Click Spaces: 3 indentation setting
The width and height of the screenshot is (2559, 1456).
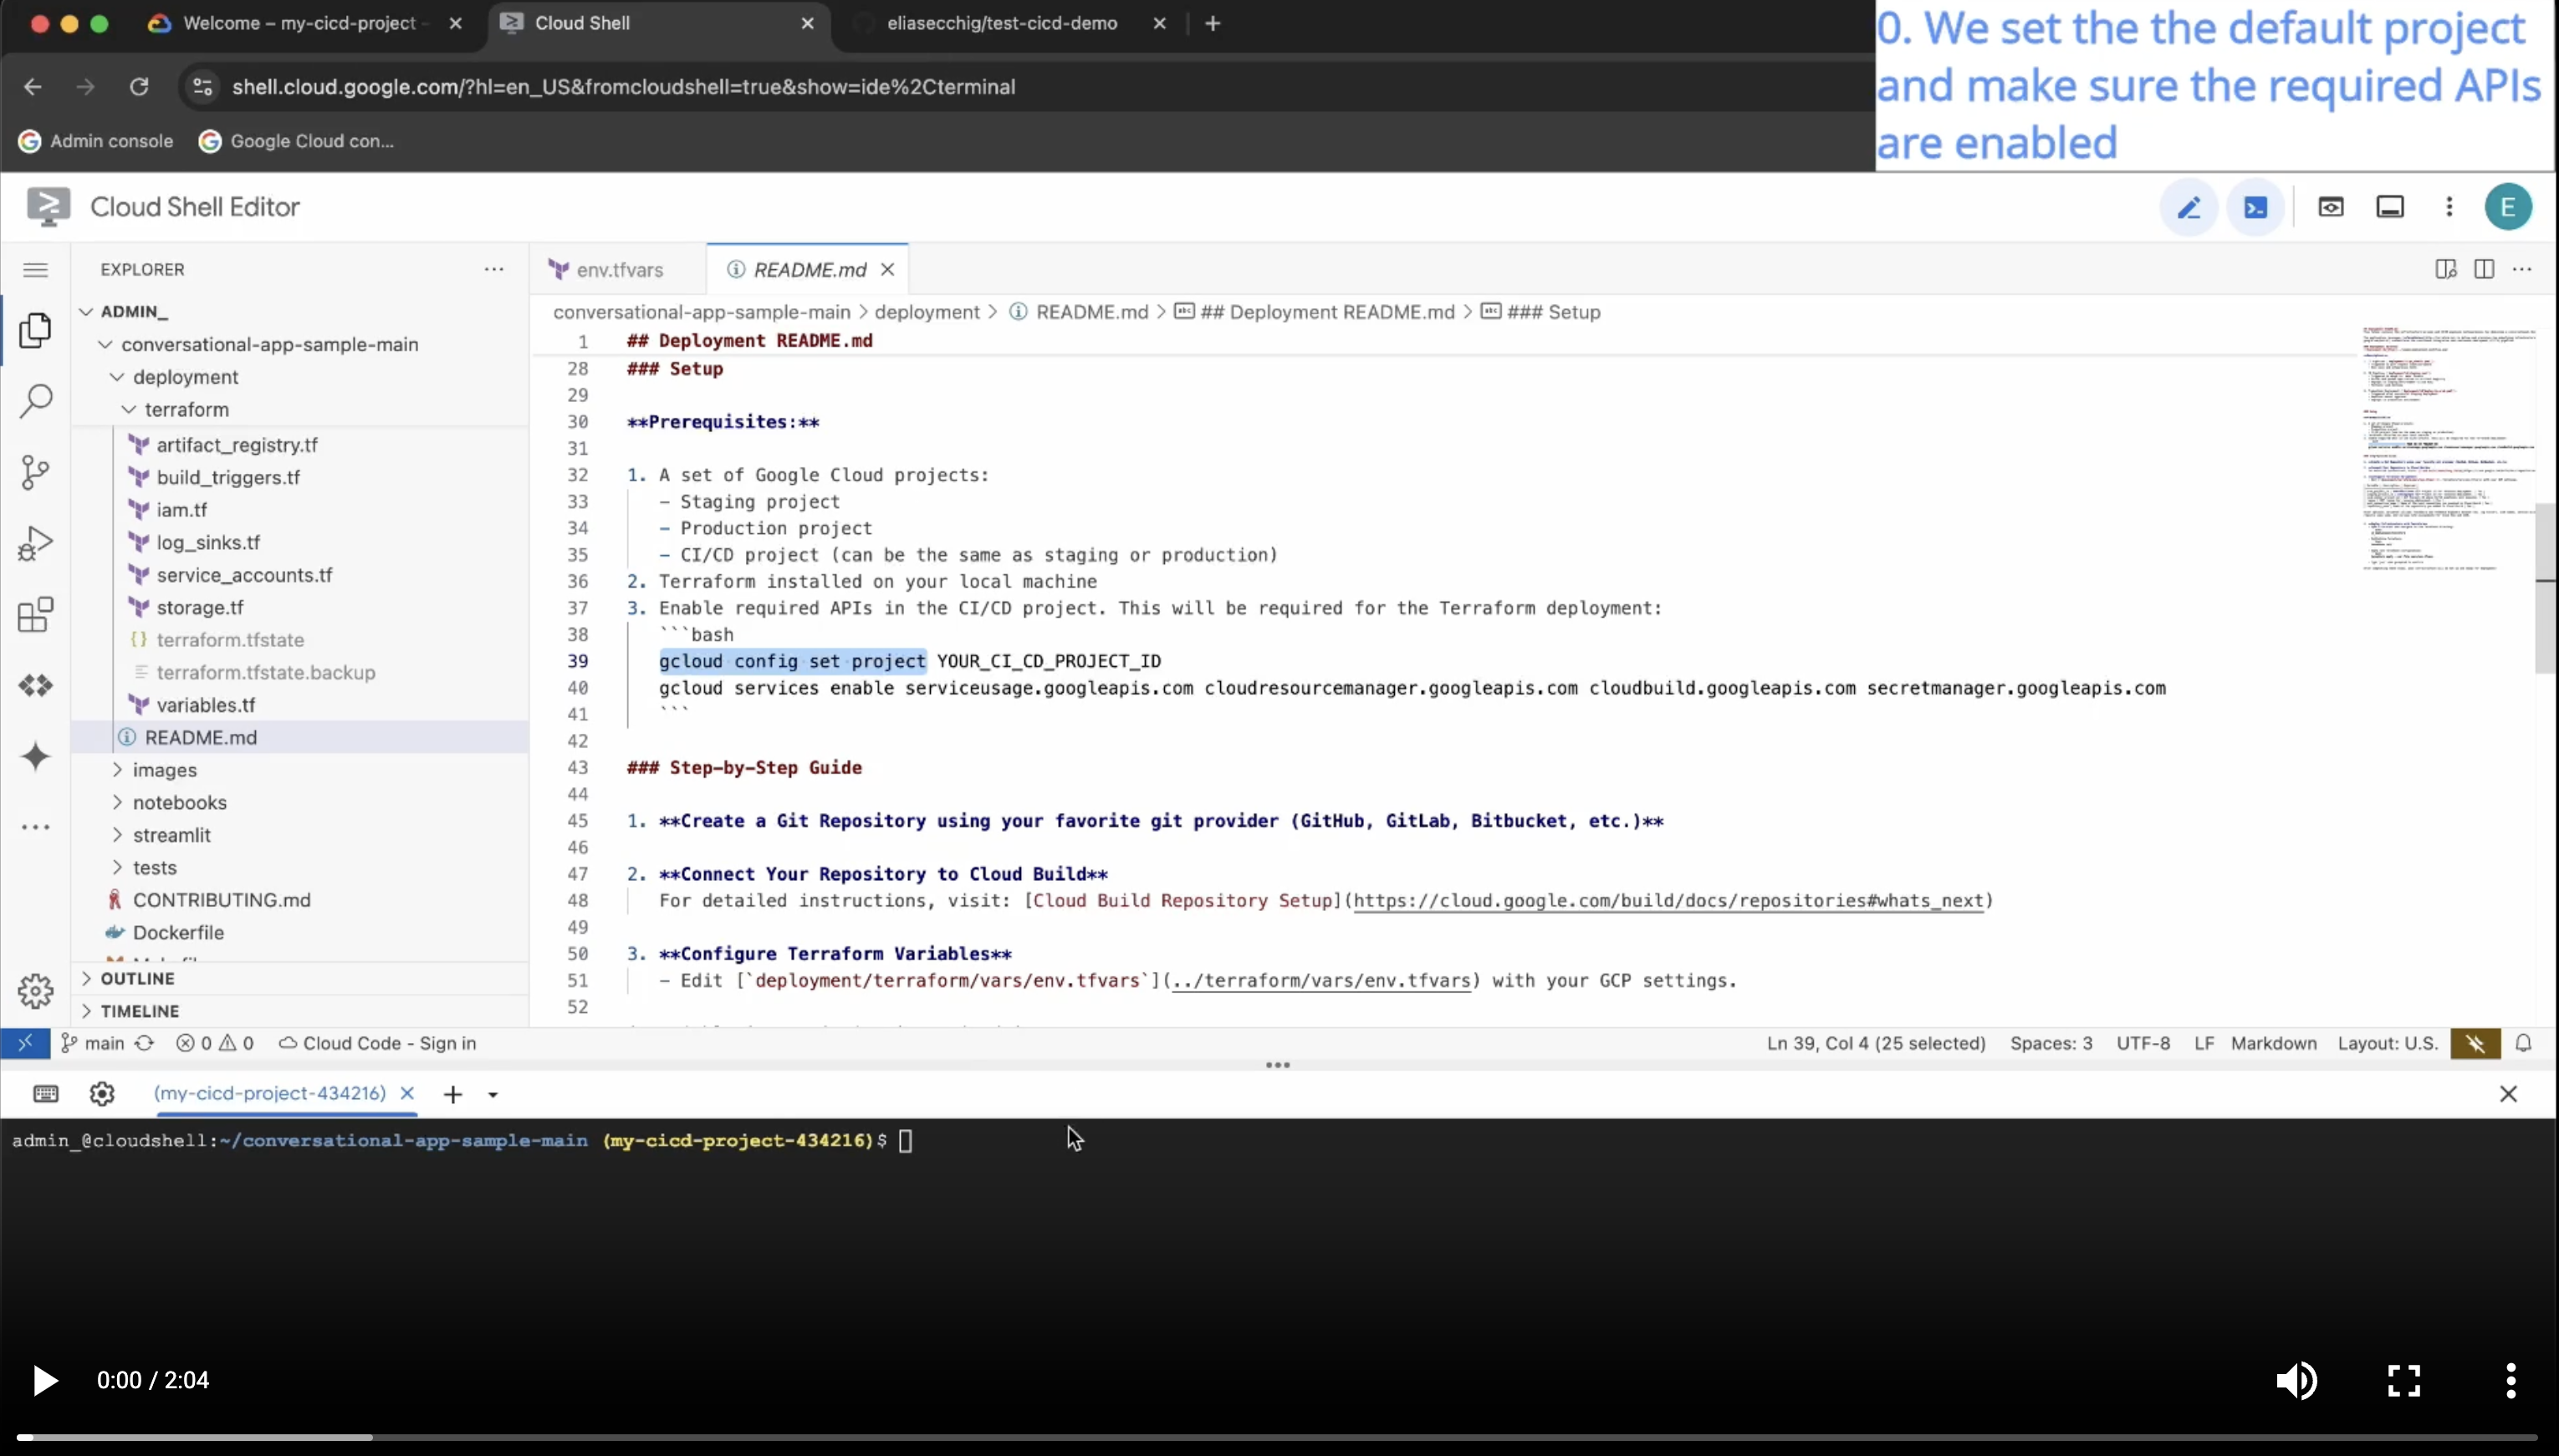click(2051, 1043)
